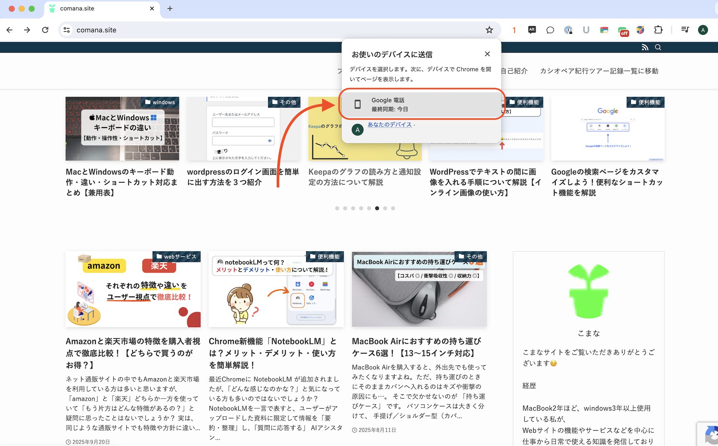Open カシオペア紀行ツアー記録一覧に移動 menu item
This screenshot has height=446, width=718.
pyautogui.click(x=599, y=71)
